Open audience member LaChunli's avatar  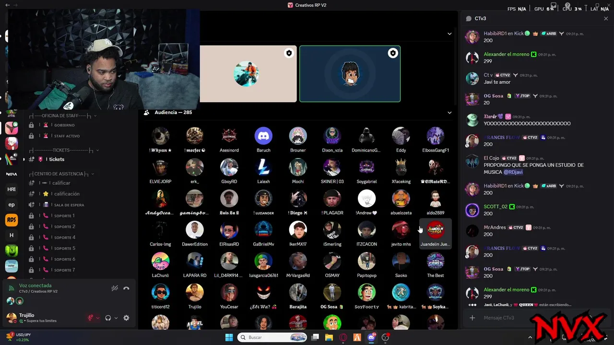[160, 261]
